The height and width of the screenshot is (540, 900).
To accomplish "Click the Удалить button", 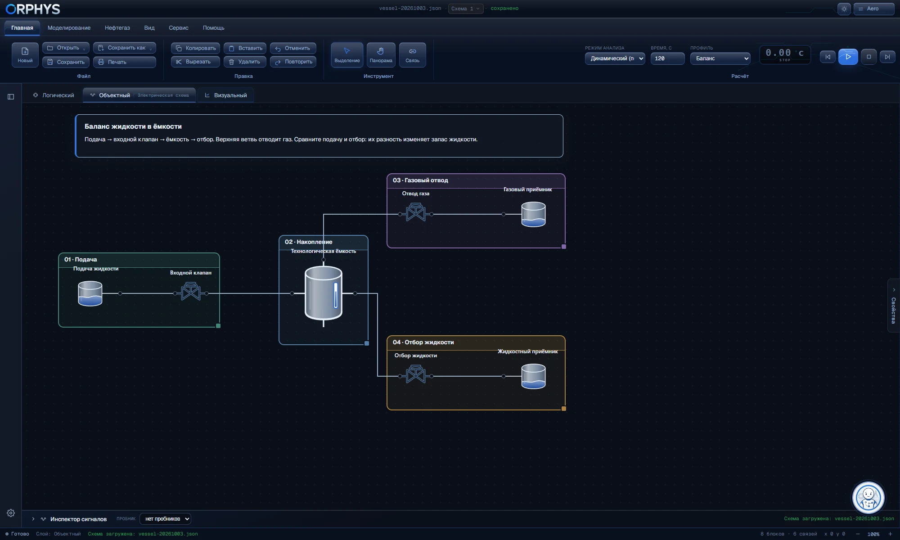I will point(245,62).
